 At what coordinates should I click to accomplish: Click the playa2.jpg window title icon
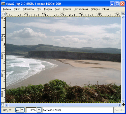tap(3, 4)
